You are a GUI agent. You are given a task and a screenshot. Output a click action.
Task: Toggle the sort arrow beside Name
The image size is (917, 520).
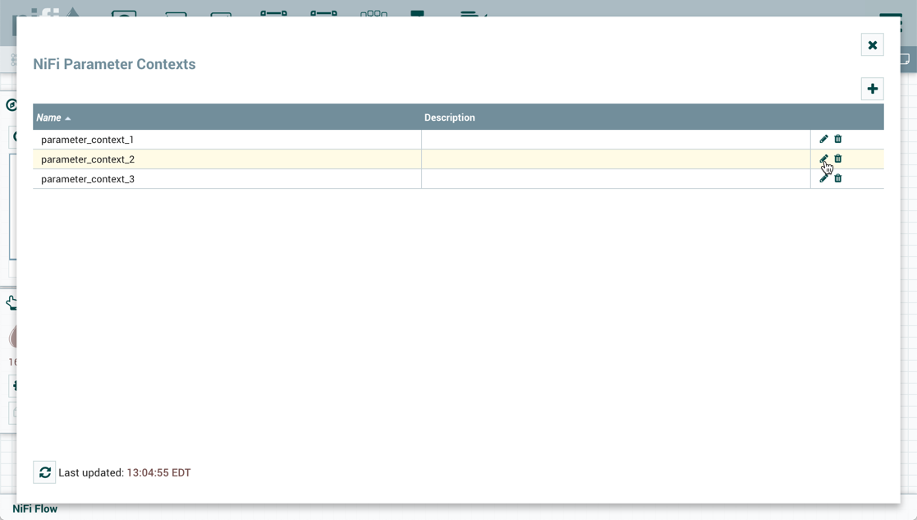coord(68,118)
